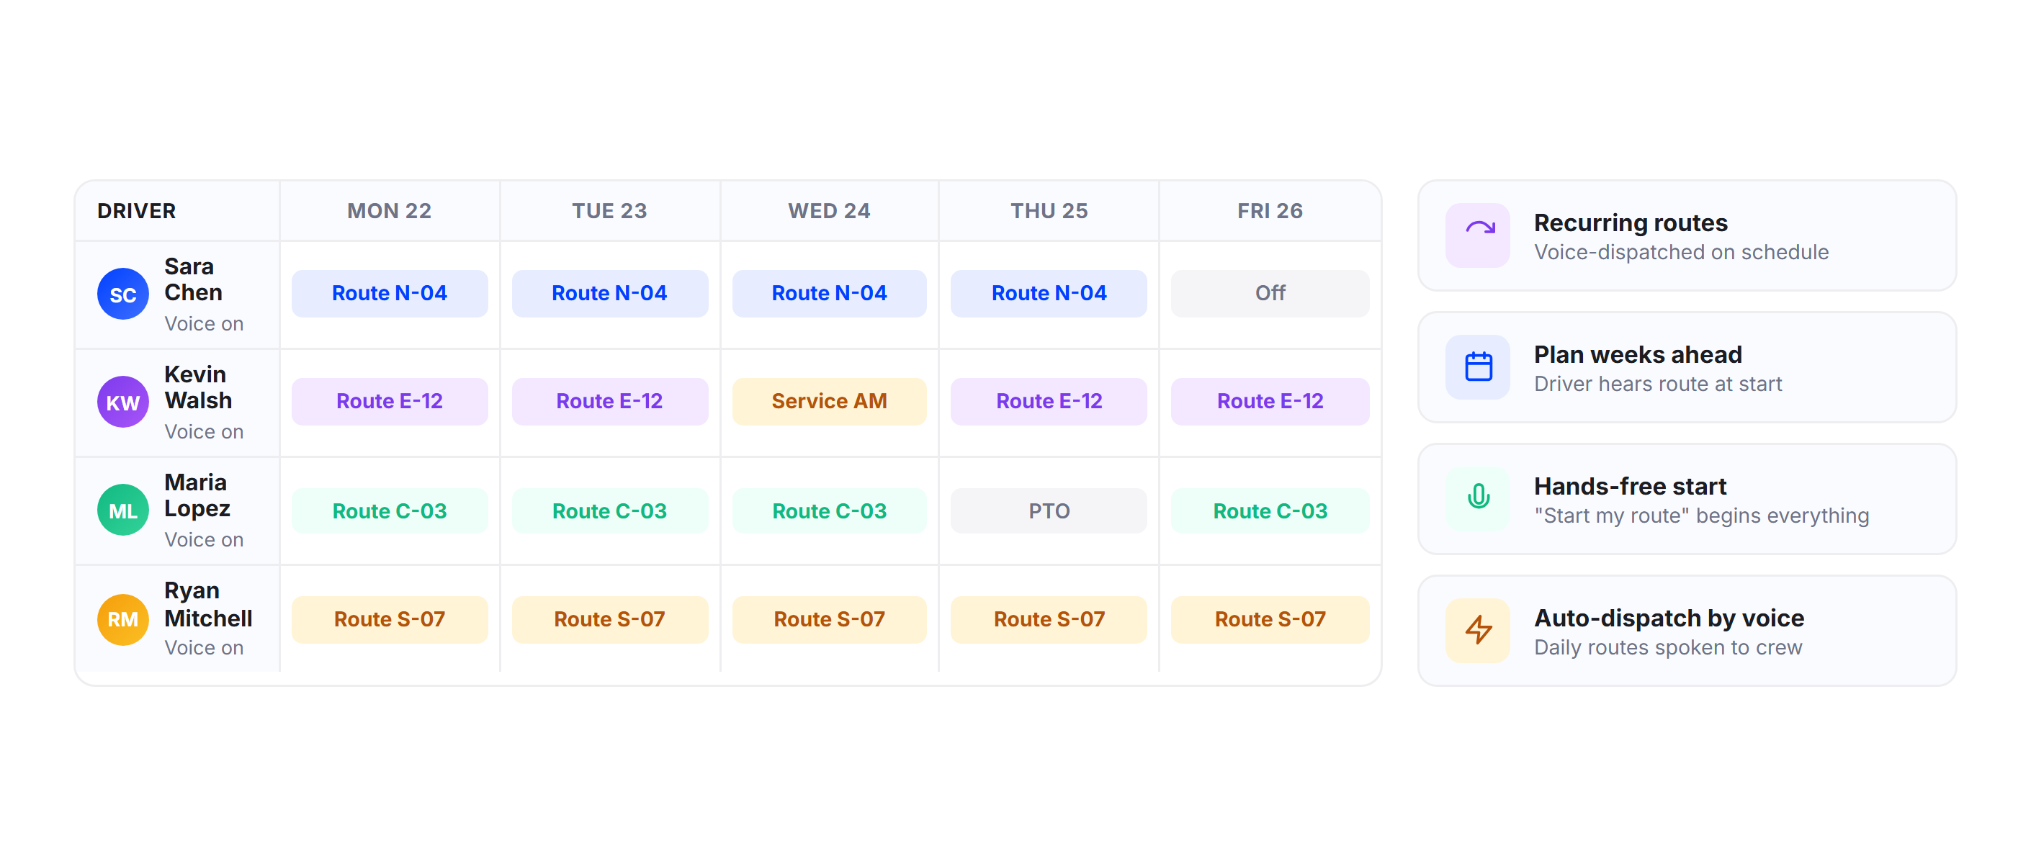Viewport: 2031px width, 864px height.
Task: Click the Sara Chen driver name
Action: [194, 280]
